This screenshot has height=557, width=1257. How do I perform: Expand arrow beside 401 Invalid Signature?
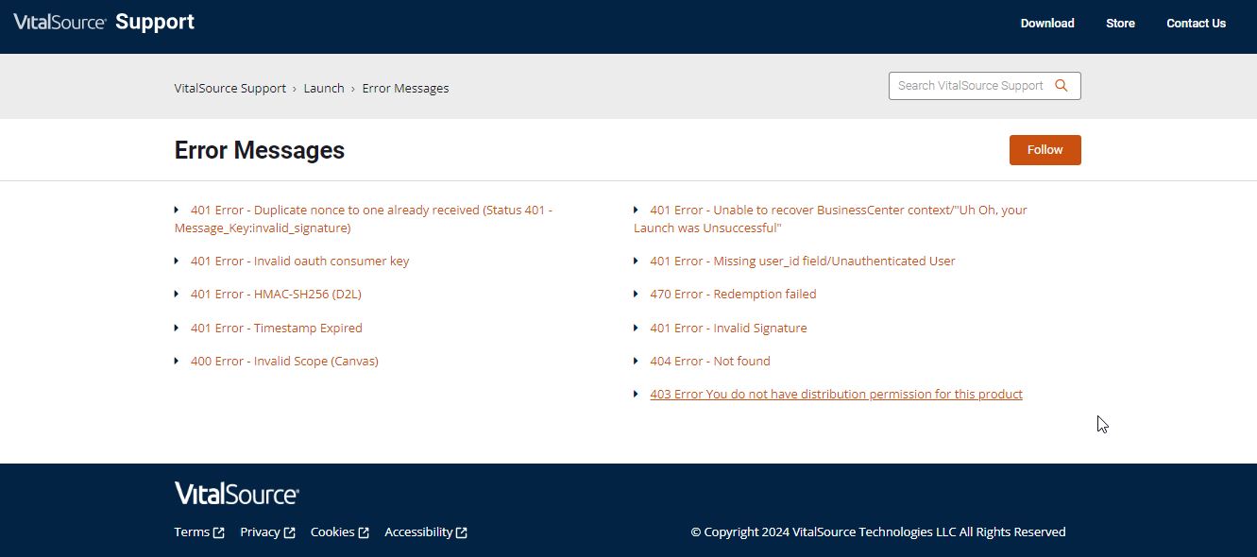[x=636, y=328]
